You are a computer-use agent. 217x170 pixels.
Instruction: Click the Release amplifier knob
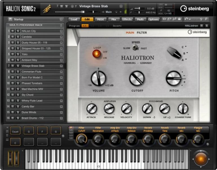(x=109, y=108)
